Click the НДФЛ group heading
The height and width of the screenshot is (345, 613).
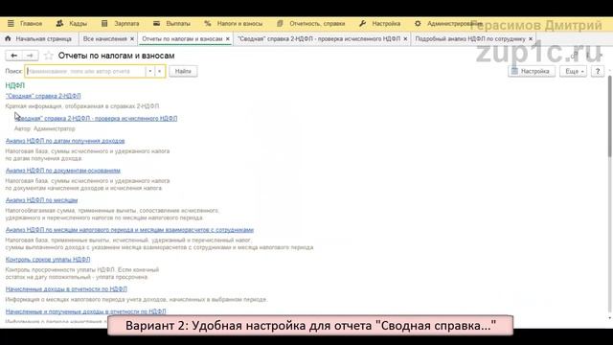point(15,85)
